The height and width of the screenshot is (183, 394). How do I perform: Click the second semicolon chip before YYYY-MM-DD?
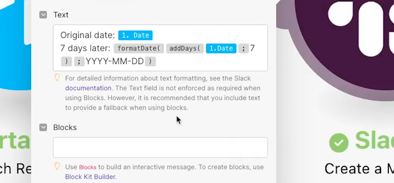(79, 61)
